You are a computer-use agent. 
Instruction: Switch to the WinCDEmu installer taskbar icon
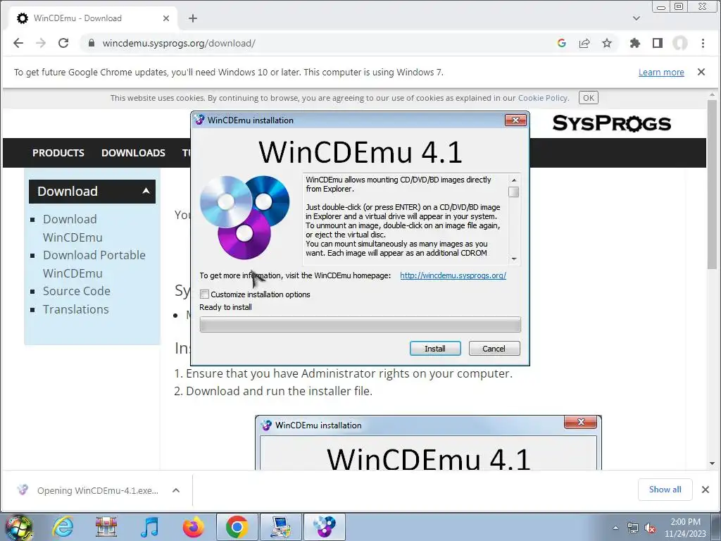tap(325, 527)
